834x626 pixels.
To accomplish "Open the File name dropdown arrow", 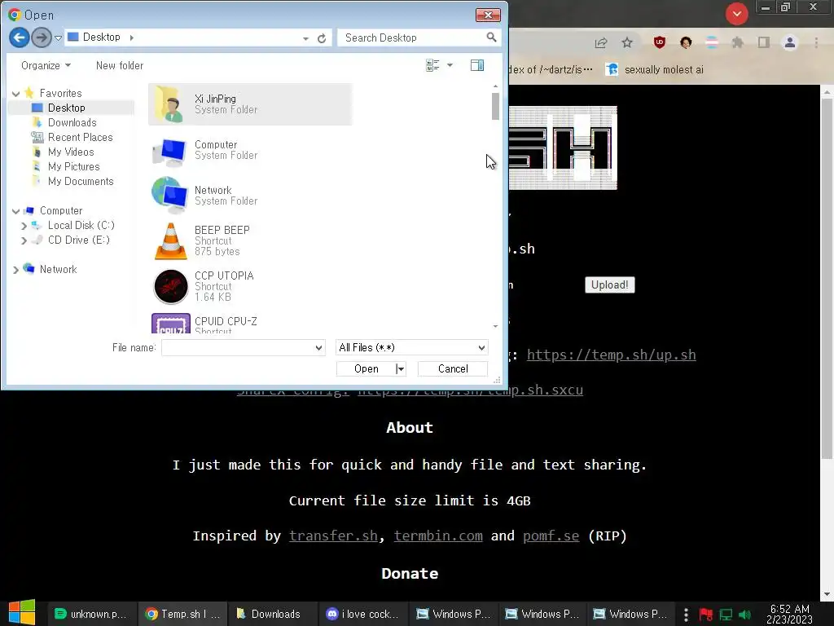I will pyautogui.click(x=318, y=347).
